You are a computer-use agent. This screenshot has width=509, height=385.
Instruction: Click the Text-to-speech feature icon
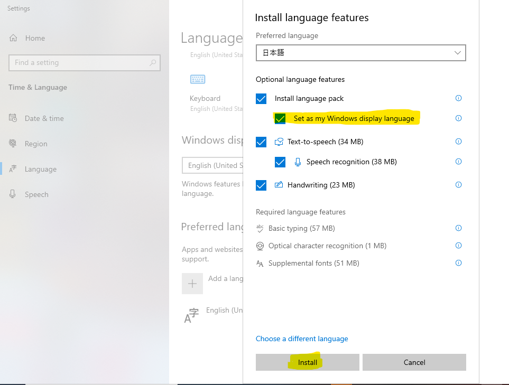point(279,142)
